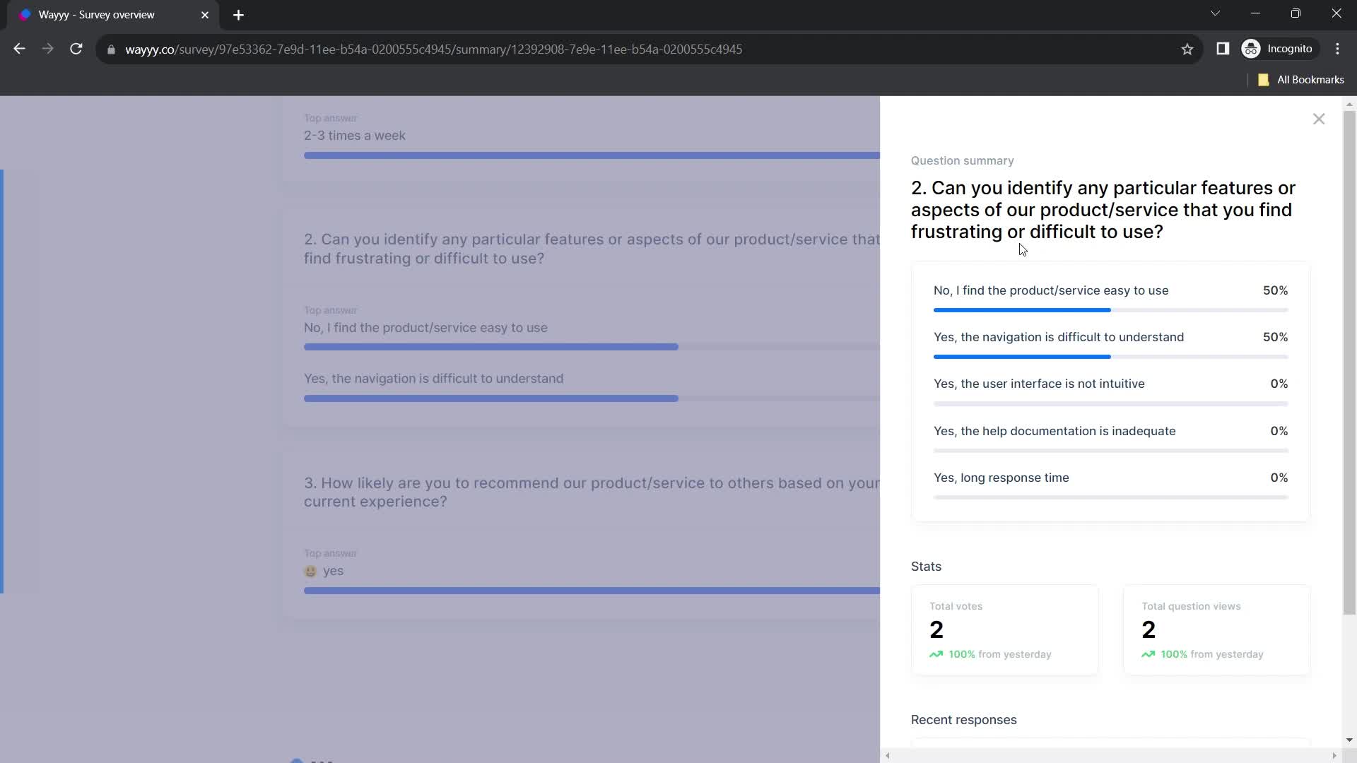Click the horizontal scroll left arrow
The width and height of the screenshot is (1357, 763).
click(x=888, y=756)
